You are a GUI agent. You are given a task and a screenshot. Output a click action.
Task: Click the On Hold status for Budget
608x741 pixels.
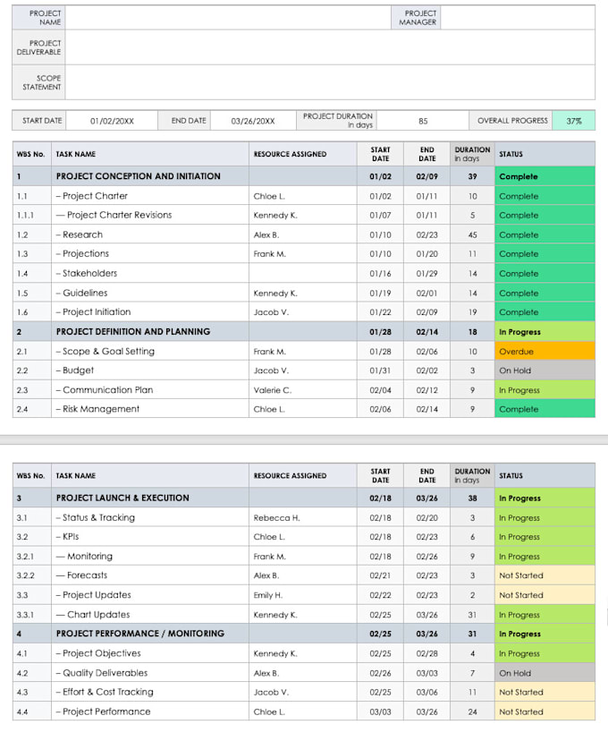click(x=545, y=370)
